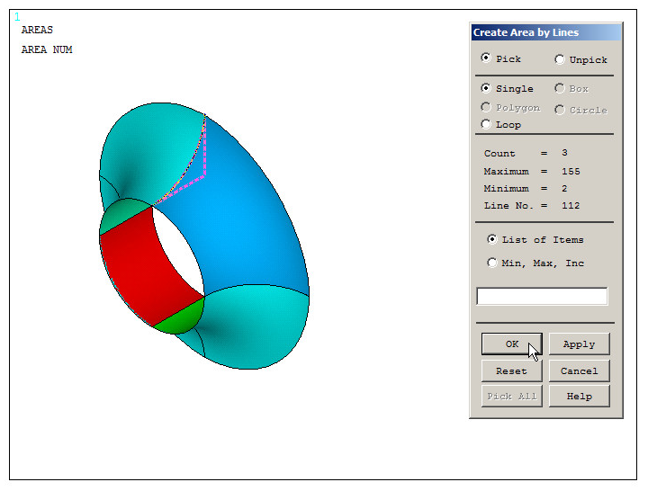Click the Reset button
Screen dimensions: 648x491
[511, 370]
